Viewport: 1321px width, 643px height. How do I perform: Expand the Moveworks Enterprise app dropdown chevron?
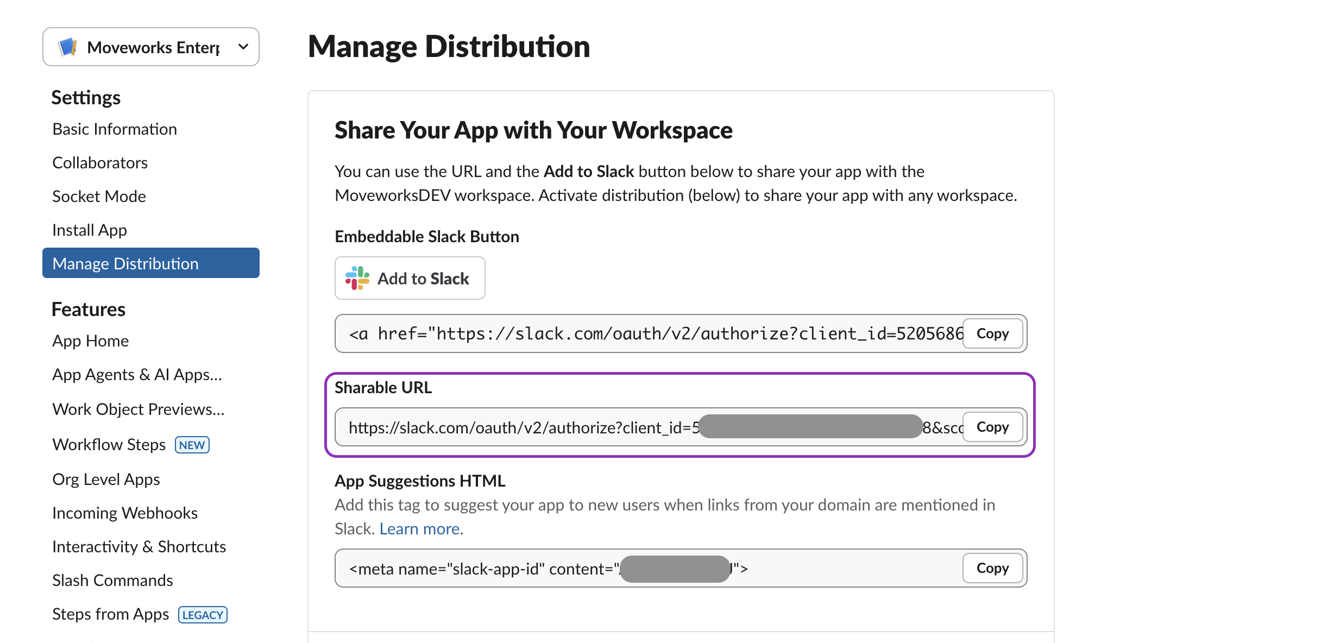click(243, 47)
